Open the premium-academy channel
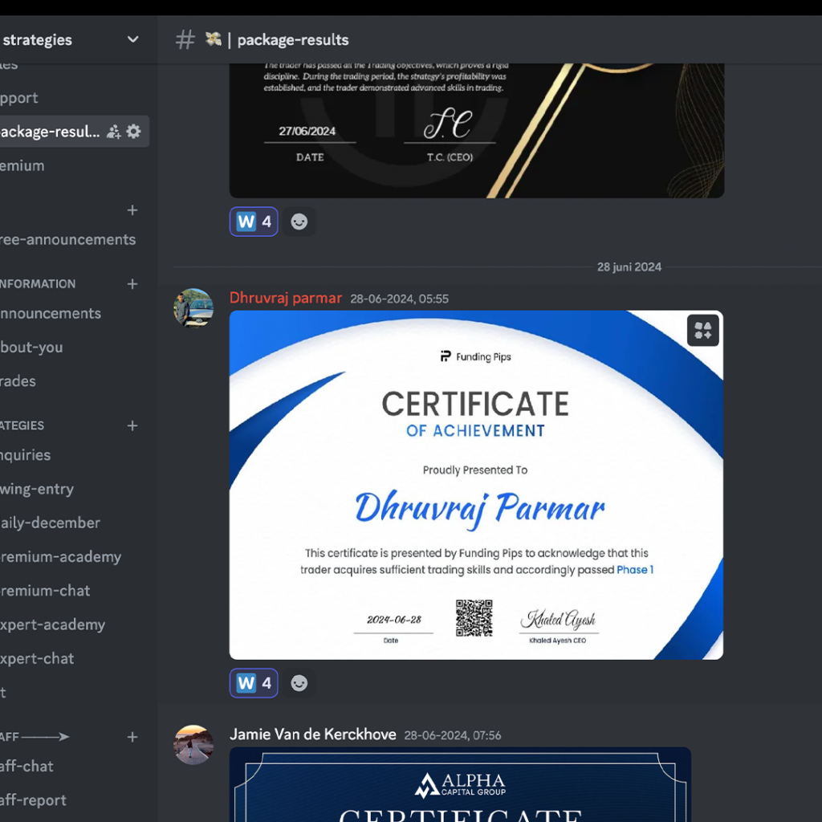 pyautogui.click(x=60, y=557)
